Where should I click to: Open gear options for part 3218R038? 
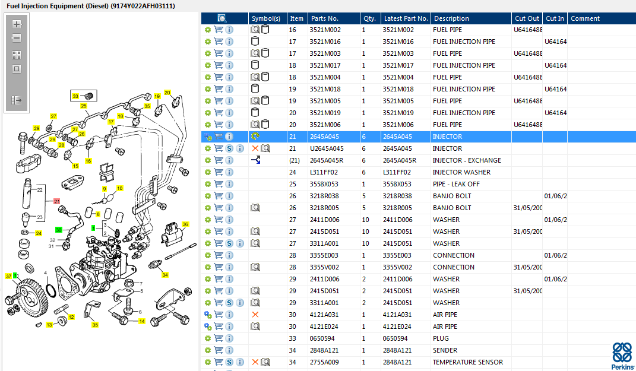click(x=208, y=196)
